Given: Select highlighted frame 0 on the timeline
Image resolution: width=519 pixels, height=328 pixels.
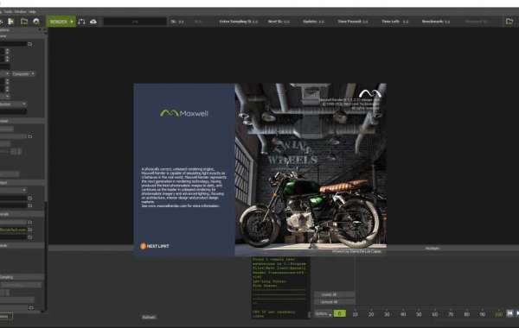Looking at the screenshot, I should tap(340, 313).
